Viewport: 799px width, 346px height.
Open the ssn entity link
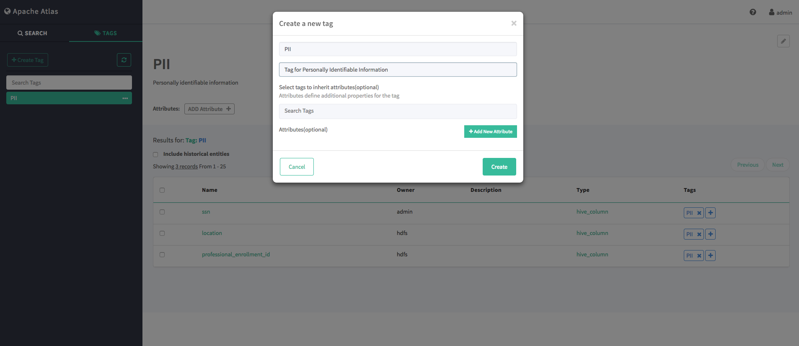tap(206, 212)
